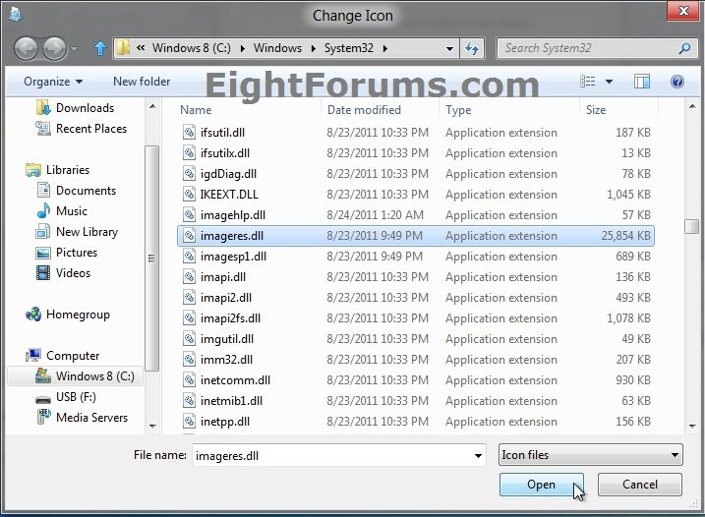Expand the File name history dropdown

[x=478, y=456]
